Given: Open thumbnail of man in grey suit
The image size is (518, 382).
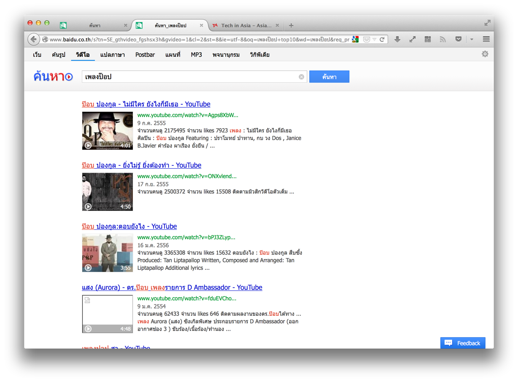Looking at the screenshot, I should pyautogui.click(x=107, y=253).
